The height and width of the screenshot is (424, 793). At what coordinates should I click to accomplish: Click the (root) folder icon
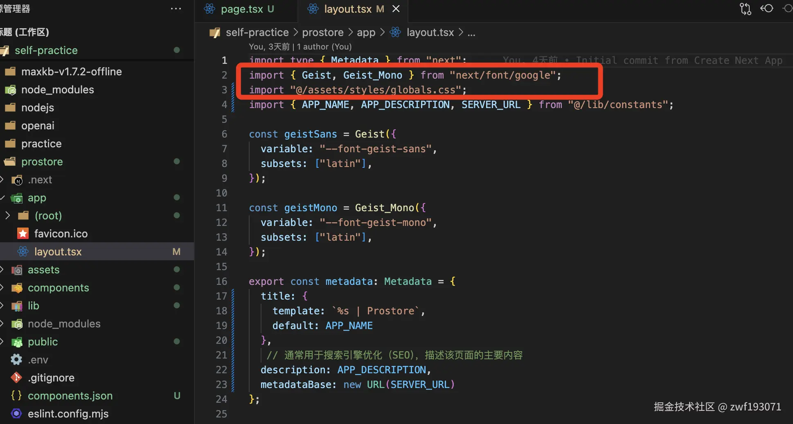pyautogui.click(x=24, y=216)
